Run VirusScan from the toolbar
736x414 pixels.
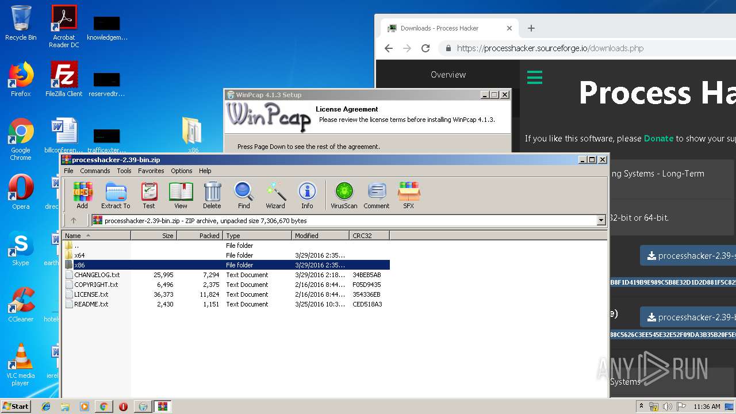coord(344,195)
